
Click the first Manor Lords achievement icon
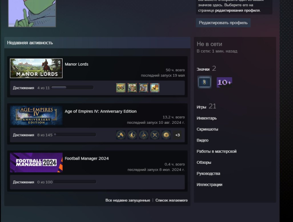tap(121, 87)
